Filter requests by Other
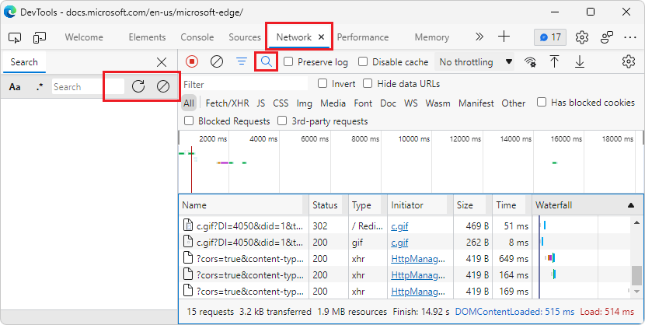 coord(514,103)
